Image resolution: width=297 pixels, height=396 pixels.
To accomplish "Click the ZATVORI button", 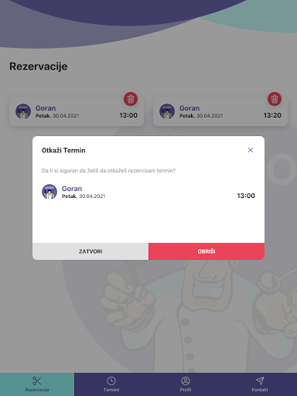I will click(x=90, y=251).
